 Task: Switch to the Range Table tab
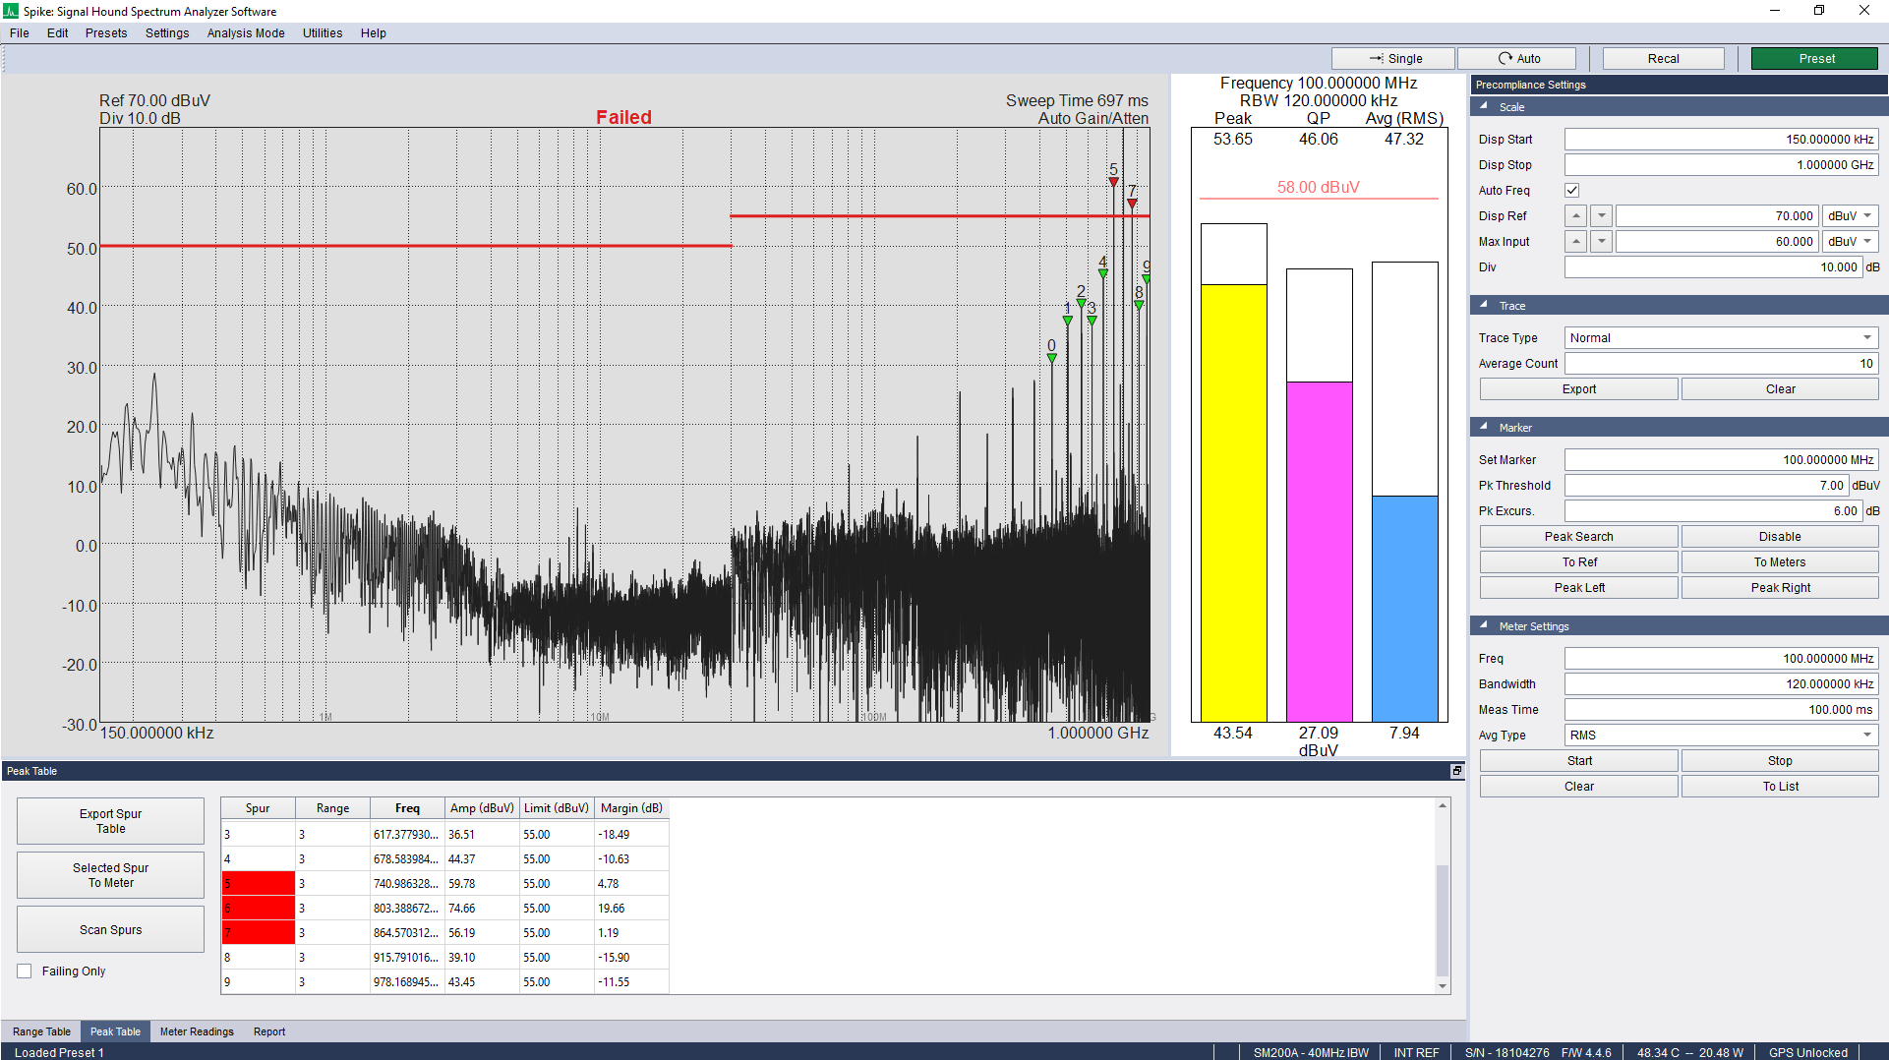41,1031
